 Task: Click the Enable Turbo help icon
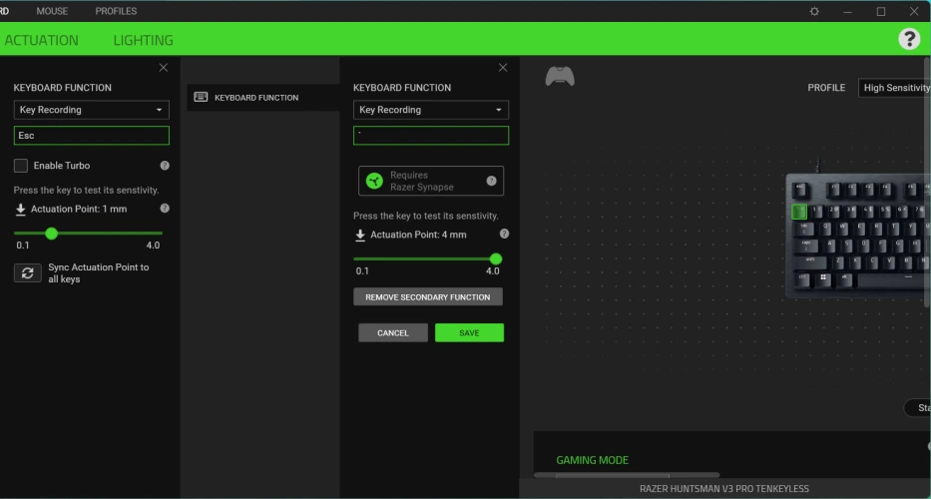tap(165, 166)
